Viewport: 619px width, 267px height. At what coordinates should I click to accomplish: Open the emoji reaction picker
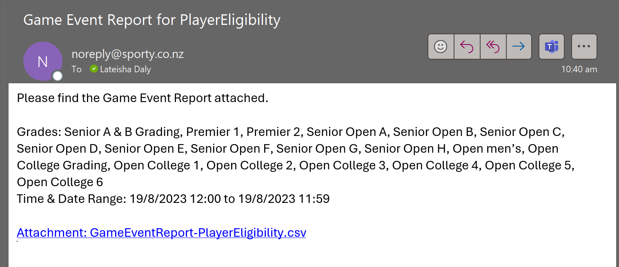point(441,47)
